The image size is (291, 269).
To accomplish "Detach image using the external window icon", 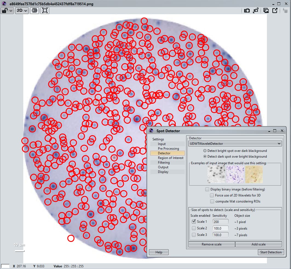I will pos(275,10).
